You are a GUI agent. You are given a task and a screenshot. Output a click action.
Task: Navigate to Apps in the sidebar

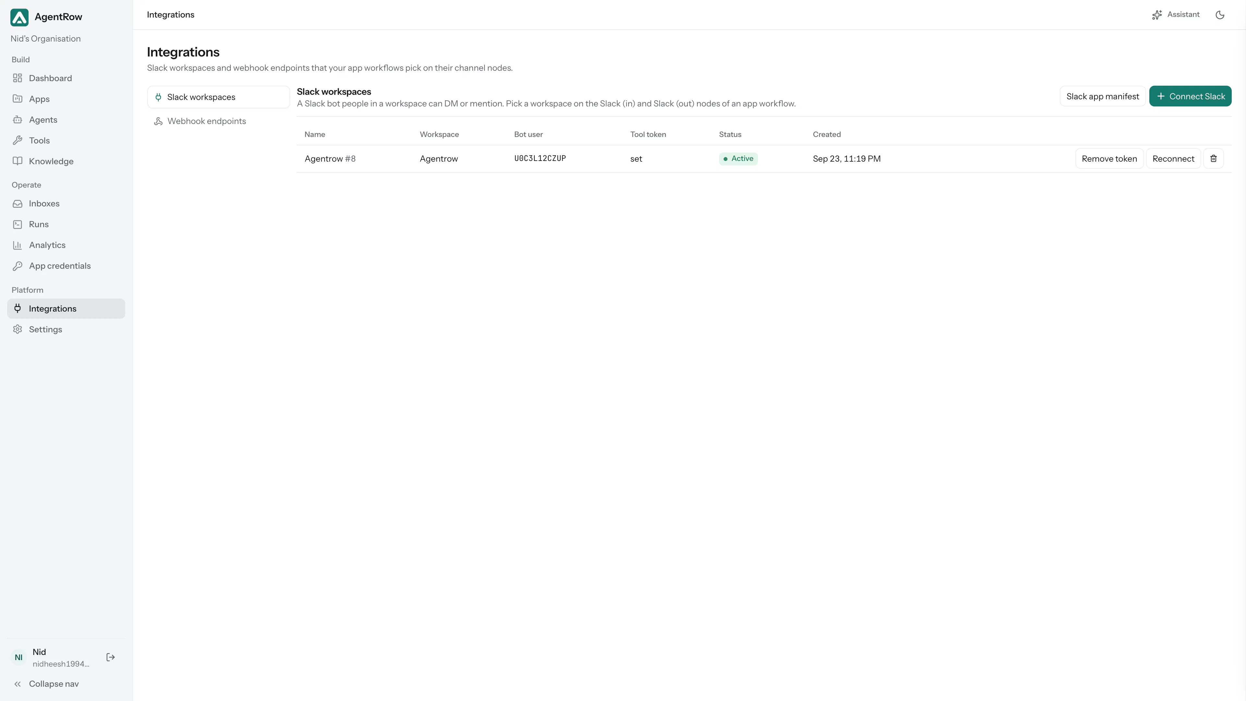point(66,99)
